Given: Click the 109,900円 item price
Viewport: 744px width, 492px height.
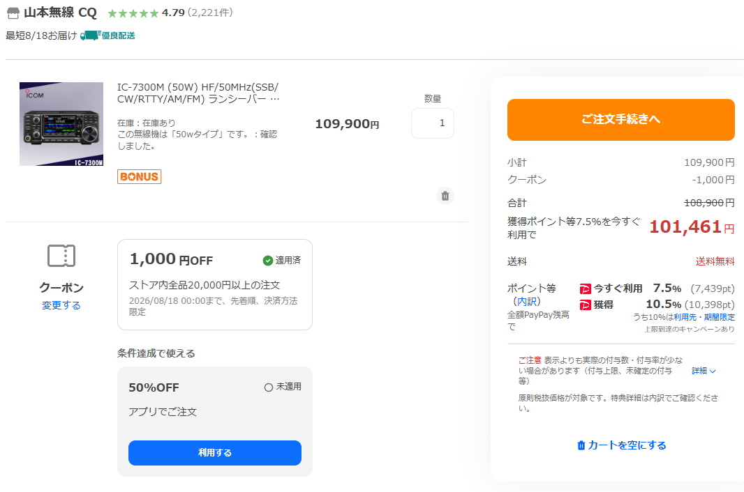Looking at the screenshot, I should tap(347, 124).
